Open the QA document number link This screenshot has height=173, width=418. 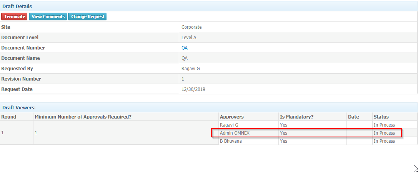(x=185, y=48)
